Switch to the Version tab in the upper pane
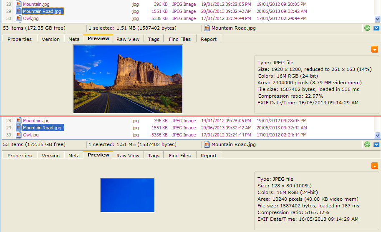Screen dimensions: 381x232 point(50,39)
